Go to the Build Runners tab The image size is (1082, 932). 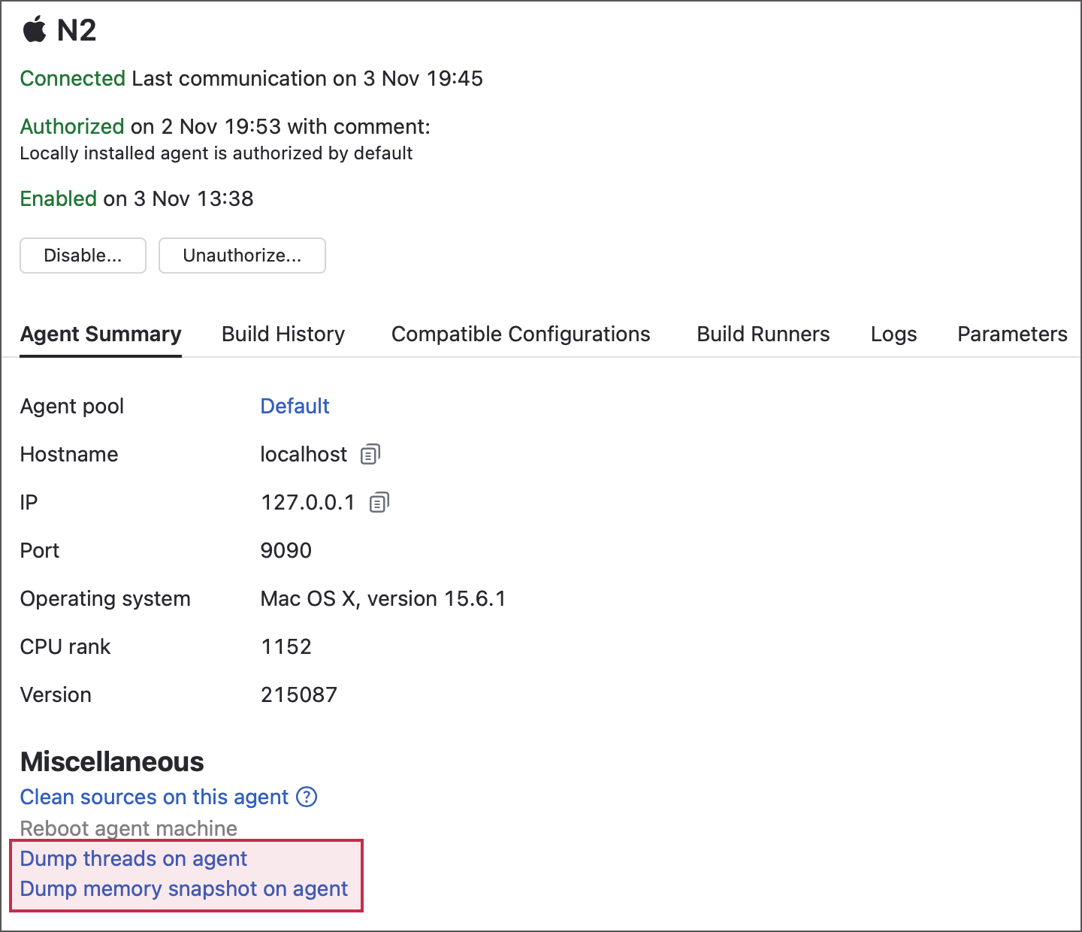coord(763,334)
